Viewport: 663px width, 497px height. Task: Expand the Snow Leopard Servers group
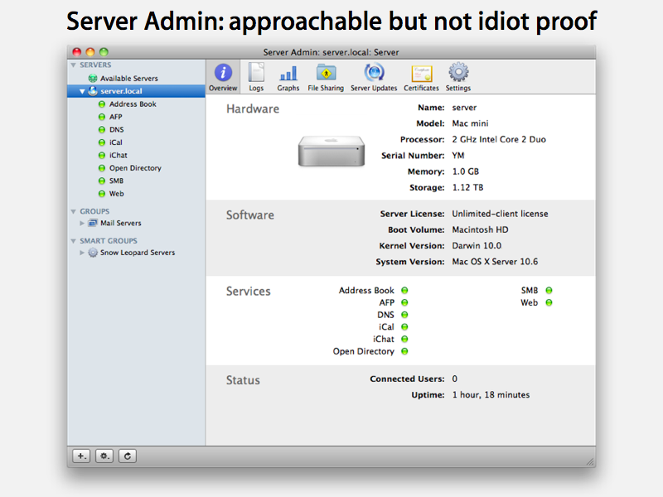point(82,253)
